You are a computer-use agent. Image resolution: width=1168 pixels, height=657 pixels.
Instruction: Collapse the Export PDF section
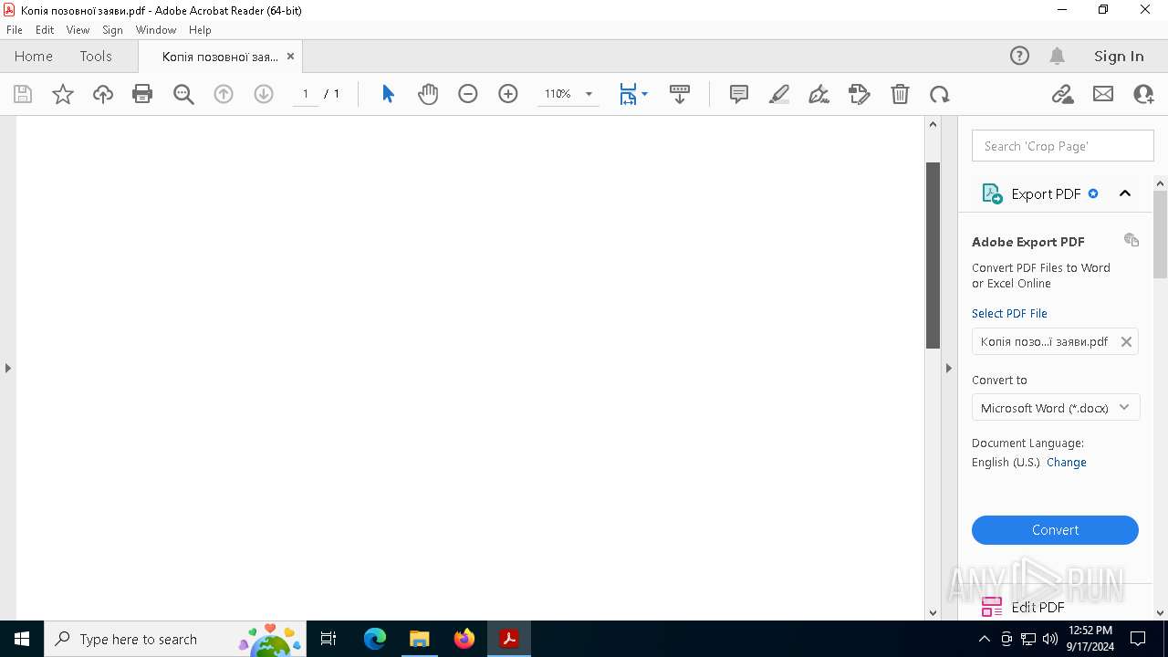[x=1125, y=193]
